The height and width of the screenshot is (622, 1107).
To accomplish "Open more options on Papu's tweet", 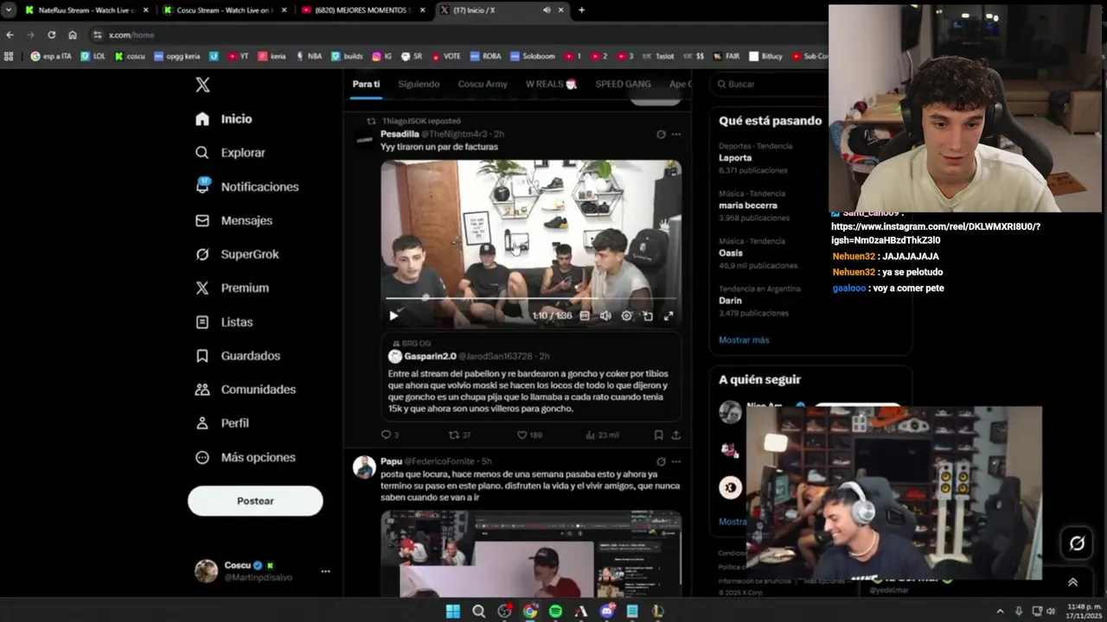I will pos(676,461).
